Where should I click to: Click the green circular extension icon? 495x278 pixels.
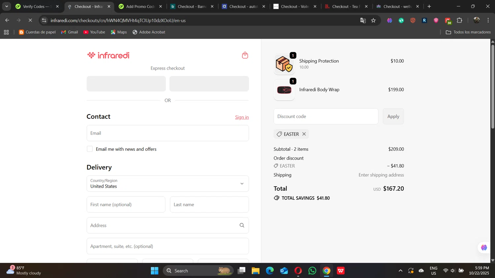[x=401, y=20]
